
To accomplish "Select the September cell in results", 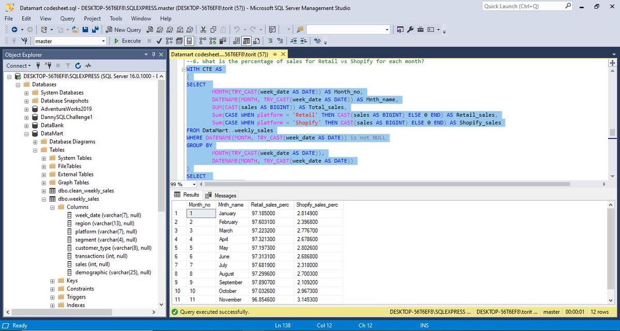I will click(x=232, y=282).
